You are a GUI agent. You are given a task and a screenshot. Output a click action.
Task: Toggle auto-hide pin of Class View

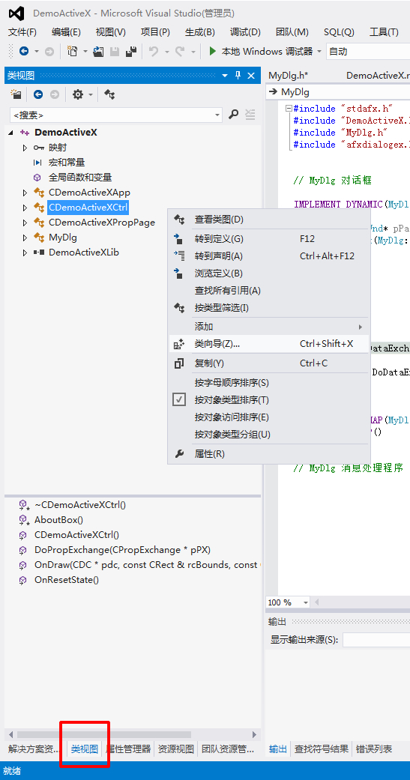pyautogui.click(x=238, y=76)
